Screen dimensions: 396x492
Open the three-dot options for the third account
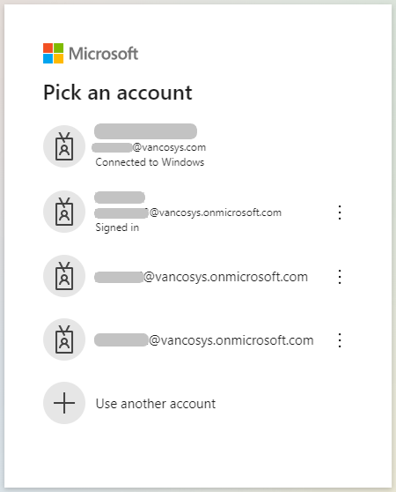pos(340,277)
